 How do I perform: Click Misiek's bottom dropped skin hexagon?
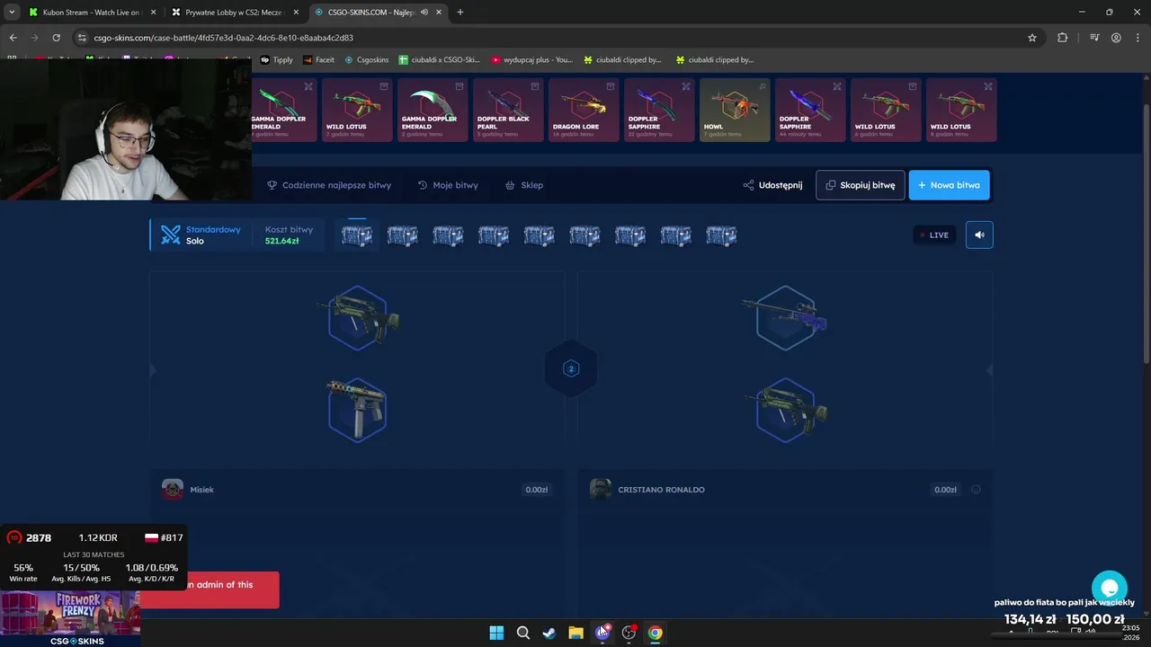(x=358, y=411)
